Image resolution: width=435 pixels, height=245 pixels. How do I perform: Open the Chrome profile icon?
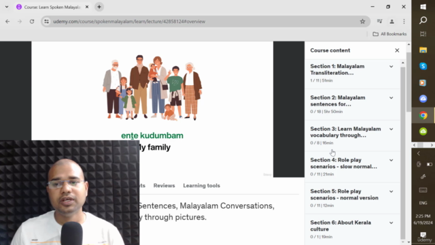tap(391, 21)
